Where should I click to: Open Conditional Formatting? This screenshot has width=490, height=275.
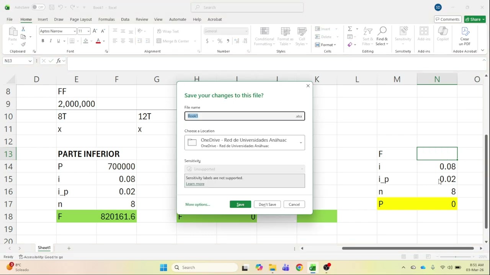[265, 37]
